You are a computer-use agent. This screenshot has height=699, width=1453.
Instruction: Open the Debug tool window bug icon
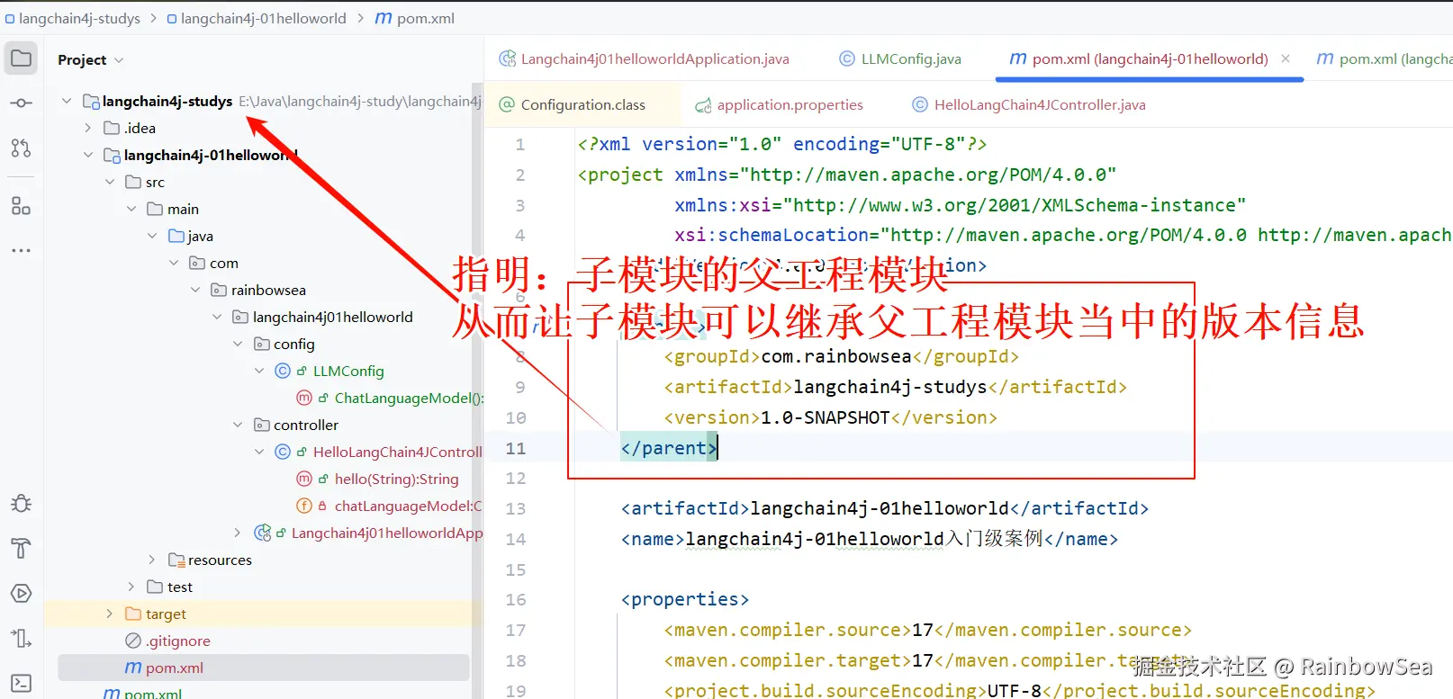tap(21, 504)
